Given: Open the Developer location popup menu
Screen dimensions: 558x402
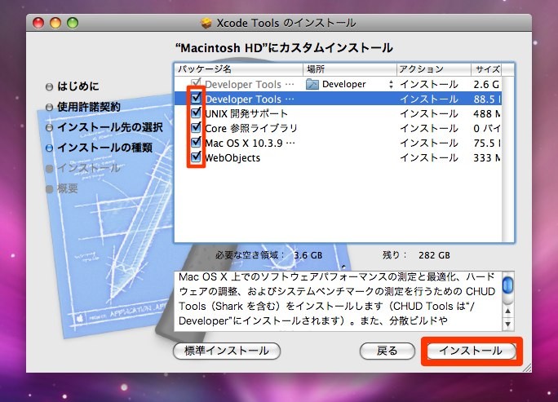Looking at the screenshot, I should point(391,84).
